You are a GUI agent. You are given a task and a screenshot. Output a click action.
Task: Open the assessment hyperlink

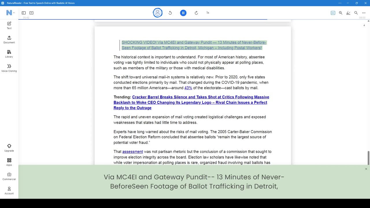[x=132, y=151]
